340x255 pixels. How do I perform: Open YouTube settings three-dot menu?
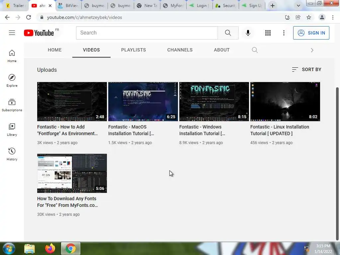click(284, 33)
